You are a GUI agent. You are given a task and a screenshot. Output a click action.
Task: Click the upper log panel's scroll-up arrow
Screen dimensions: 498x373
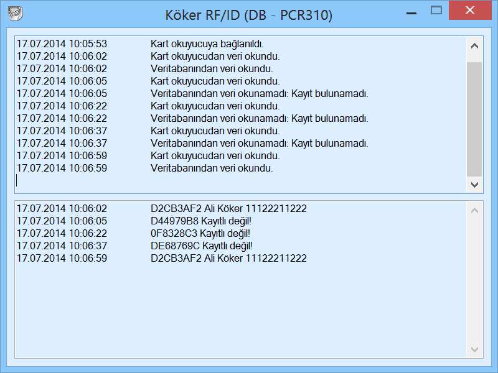(474, 45)
